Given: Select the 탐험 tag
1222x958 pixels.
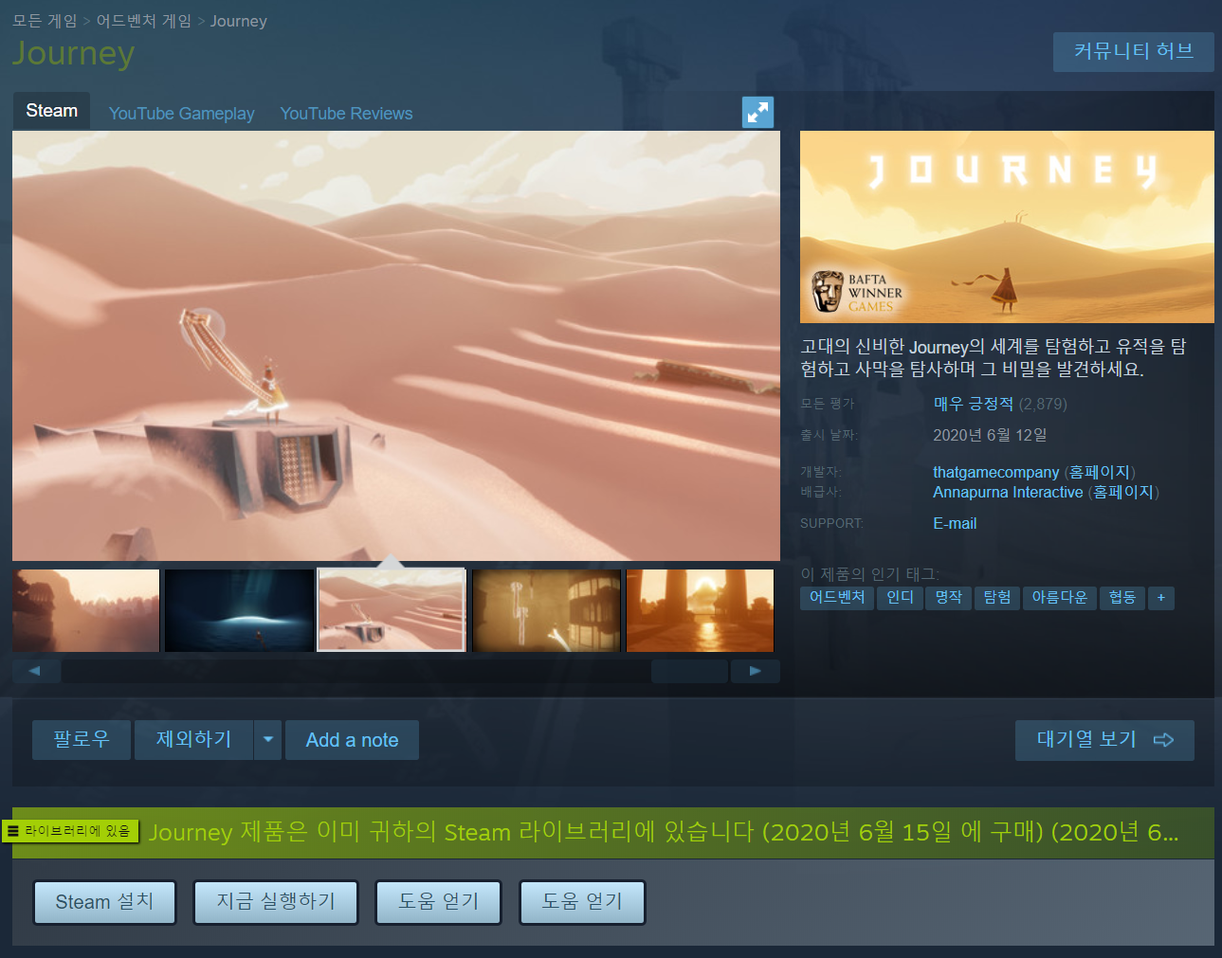Looking at the screenshot, I should tap(997, 598).
